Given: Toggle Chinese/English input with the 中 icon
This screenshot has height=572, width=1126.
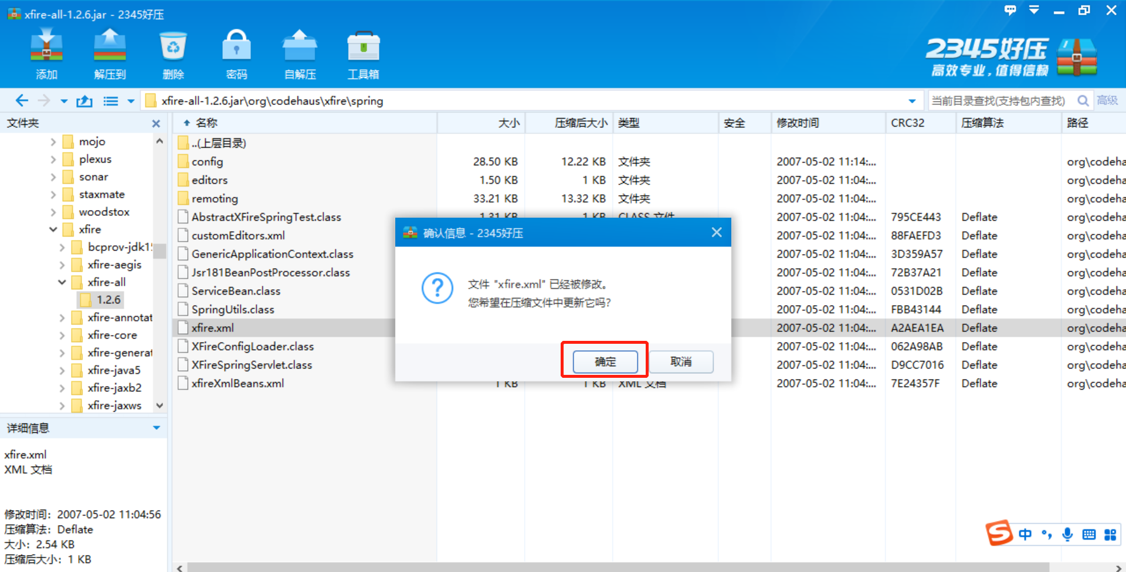Looking at the screenshot, I should click(1026, 534).
